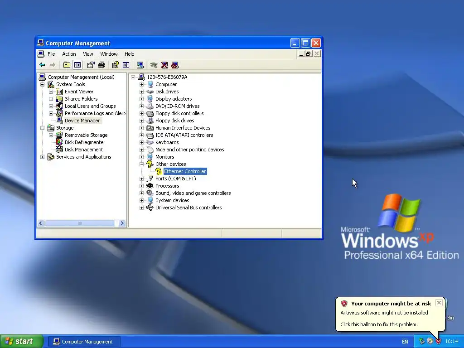
Task: Click the Computer category label
Action: pyautogui.click(x=166, y=84)
